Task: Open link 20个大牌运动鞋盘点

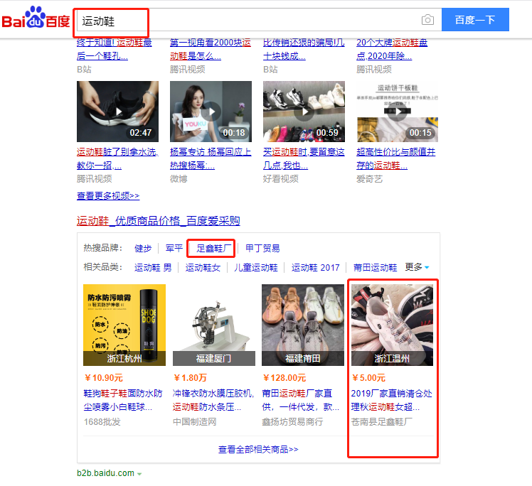Action: (392, 49)
